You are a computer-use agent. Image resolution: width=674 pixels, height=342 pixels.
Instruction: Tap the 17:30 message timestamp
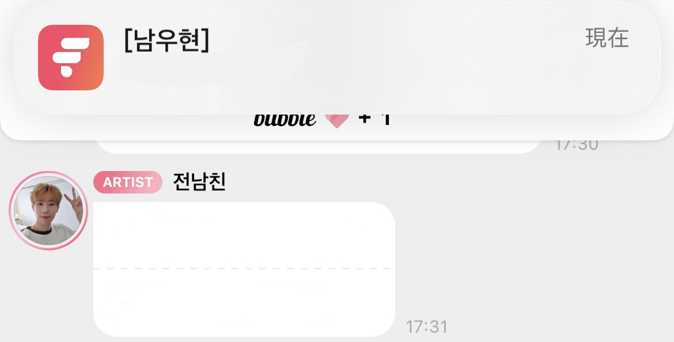[x=576, y=145]
